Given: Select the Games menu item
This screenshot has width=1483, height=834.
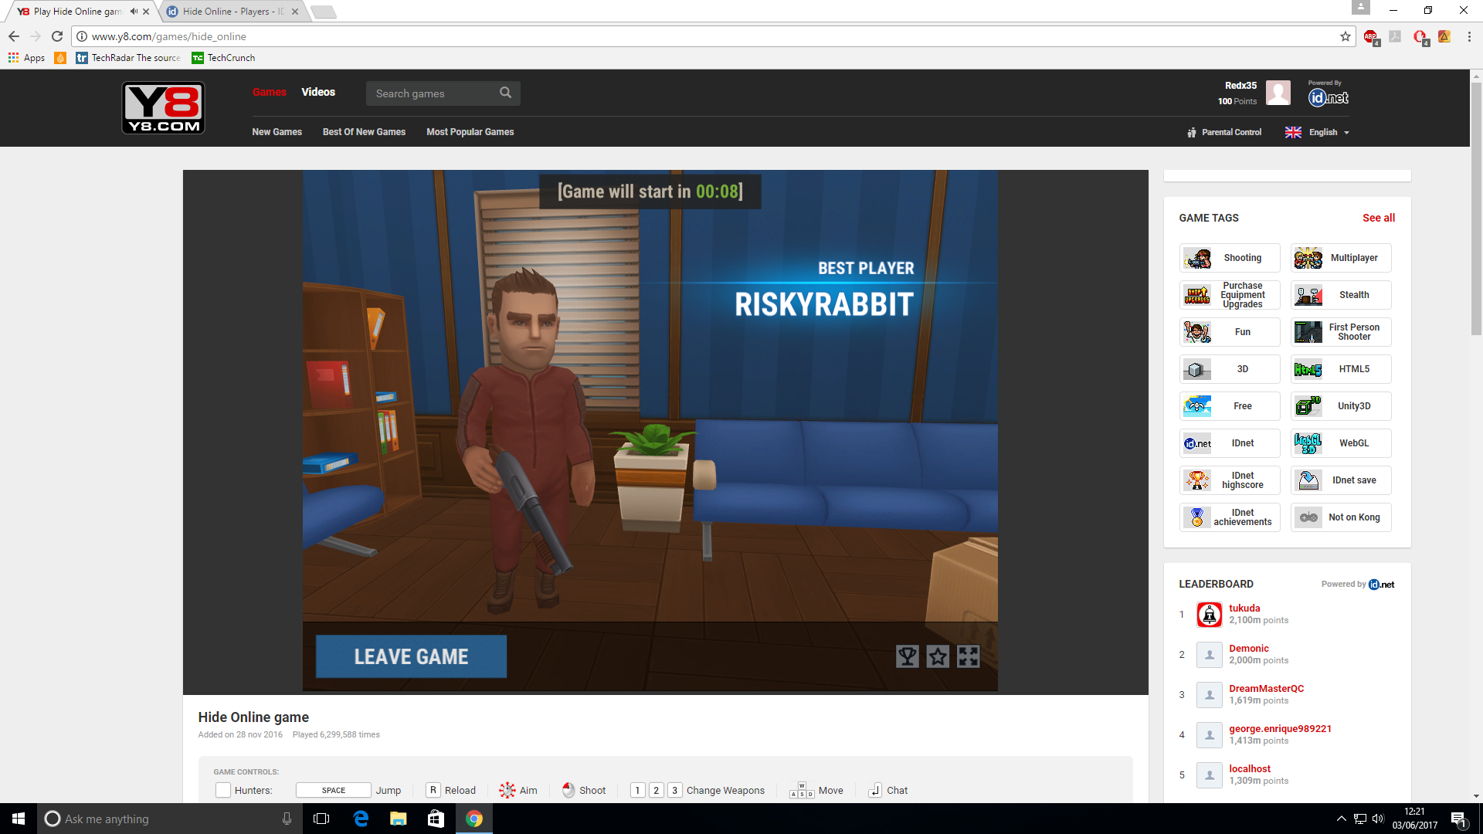Looking at the screenshot, I should 268,92.
